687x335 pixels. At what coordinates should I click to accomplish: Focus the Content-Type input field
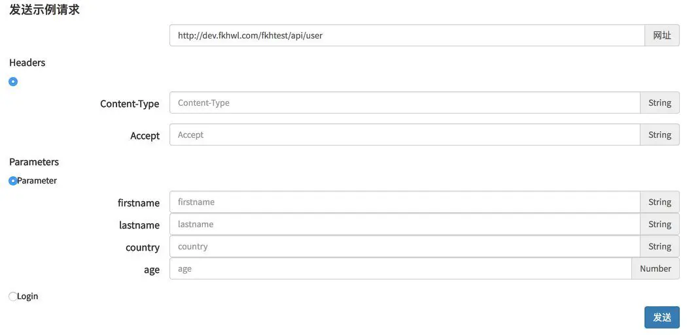tap(404, 103)
